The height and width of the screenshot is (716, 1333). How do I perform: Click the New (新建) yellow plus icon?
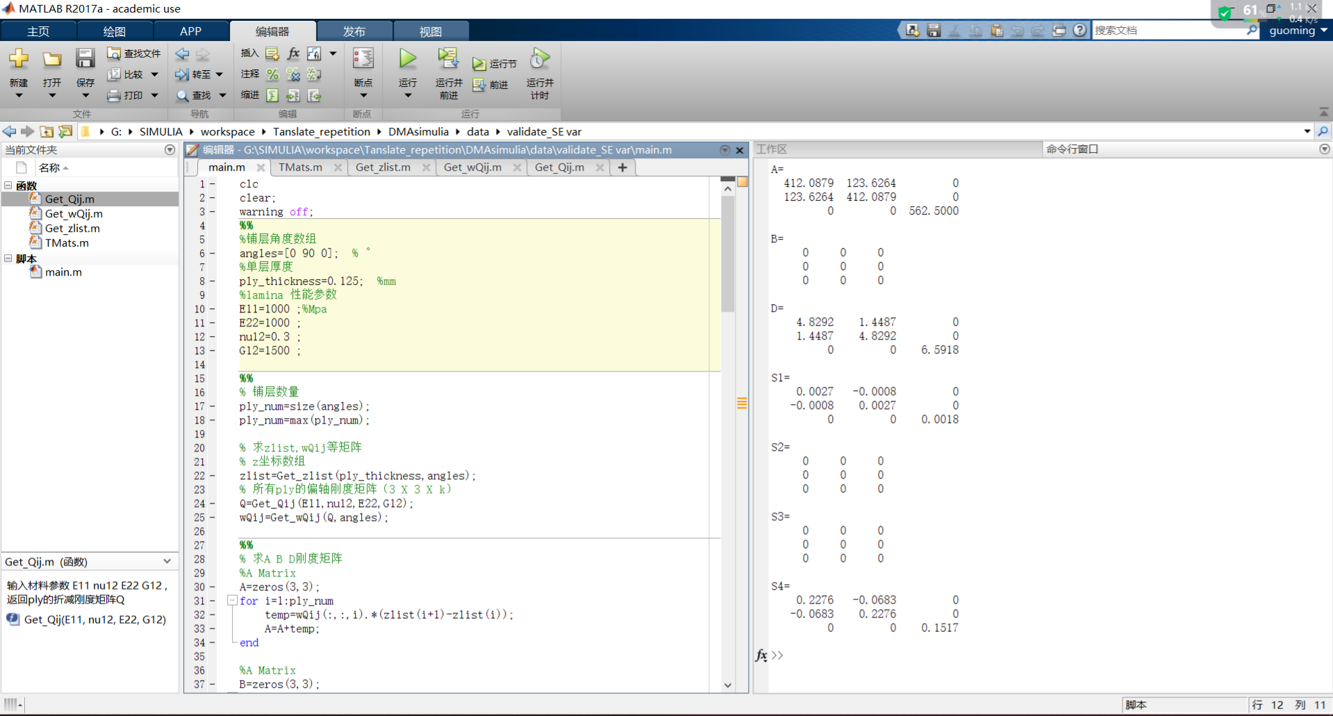point(19,58)
